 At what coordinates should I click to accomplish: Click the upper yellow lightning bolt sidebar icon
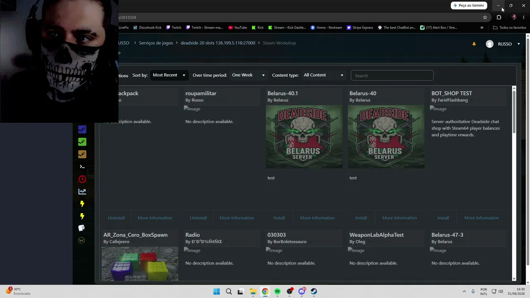click(x=82, y=204)
